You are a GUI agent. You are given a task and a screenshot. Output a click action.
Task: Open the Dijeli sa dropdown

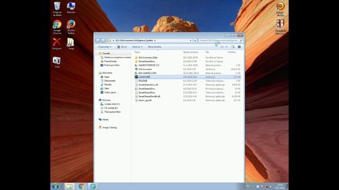coord(137,47)
